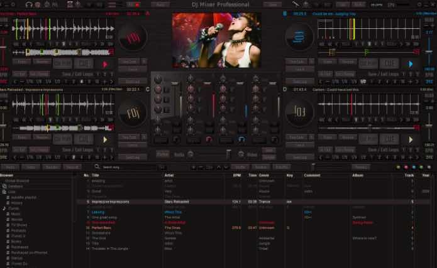437x268 pixels.
Task: Click the red record button in the top bar
Action: pyautogui.click(x=137, y=5)
